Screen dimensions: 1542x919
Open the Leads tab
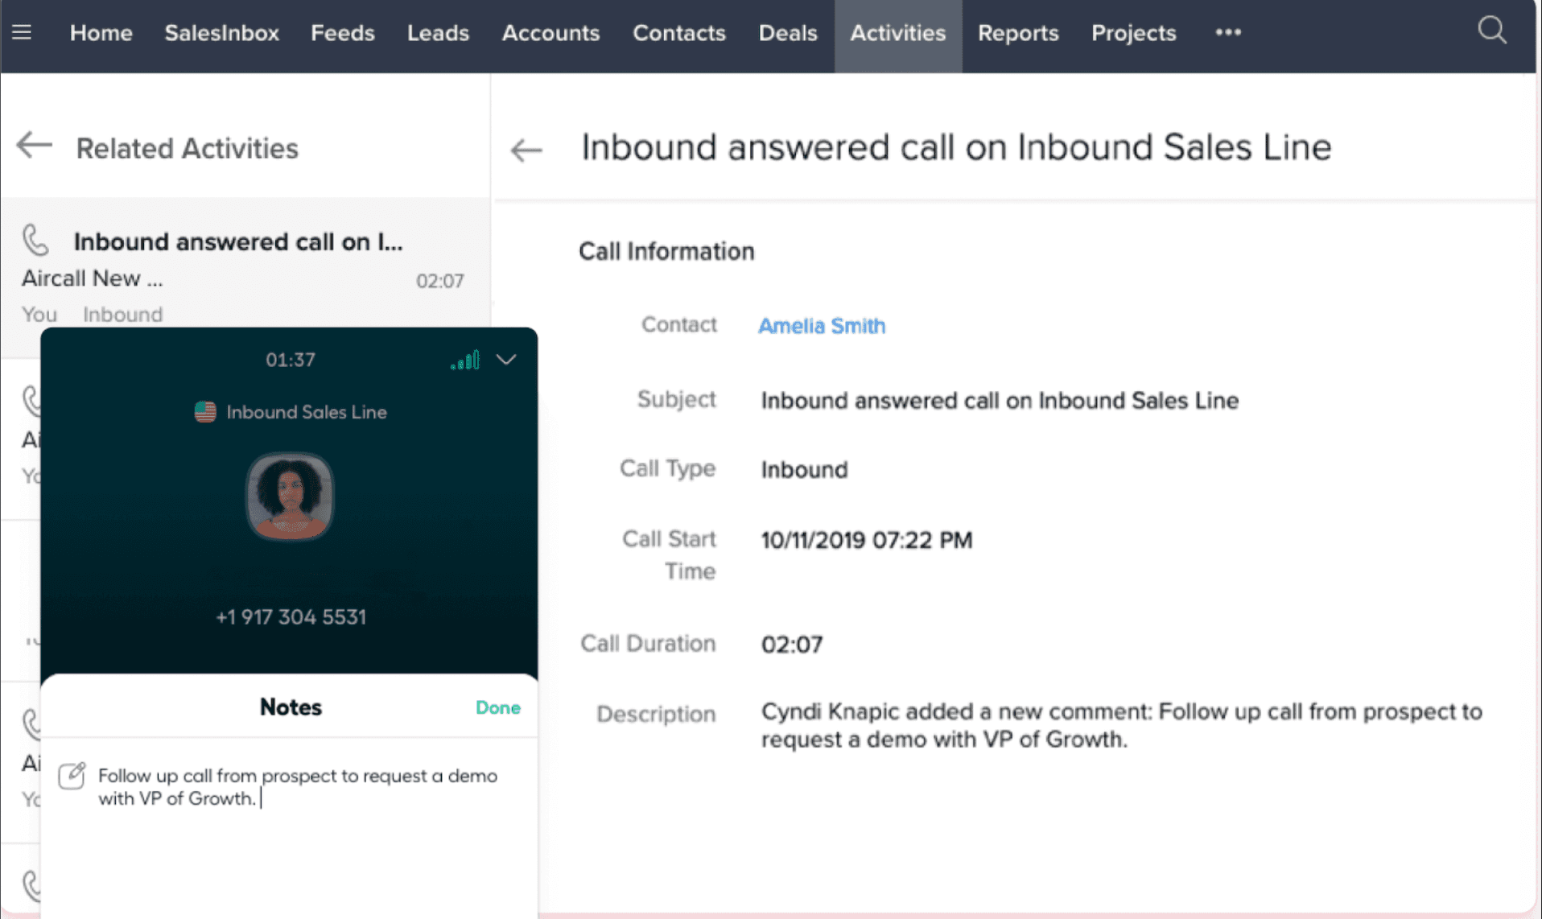tap(438, 33)
